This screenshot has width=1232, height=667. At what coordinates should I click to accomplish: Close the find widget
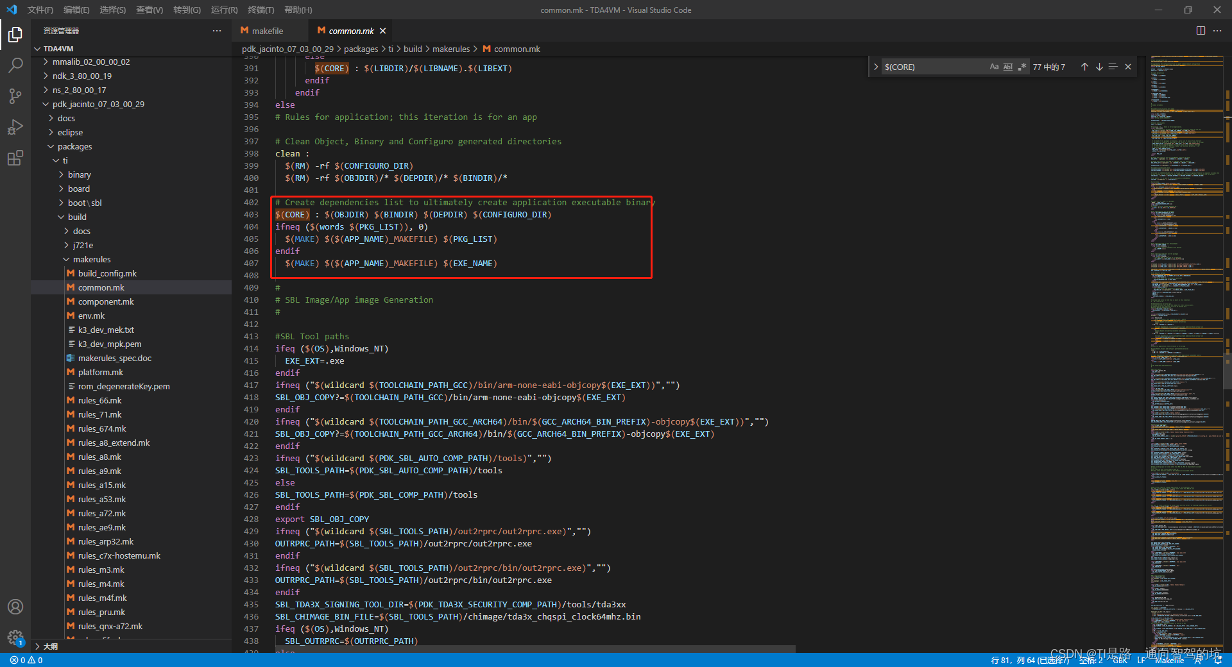(1128, 67)
